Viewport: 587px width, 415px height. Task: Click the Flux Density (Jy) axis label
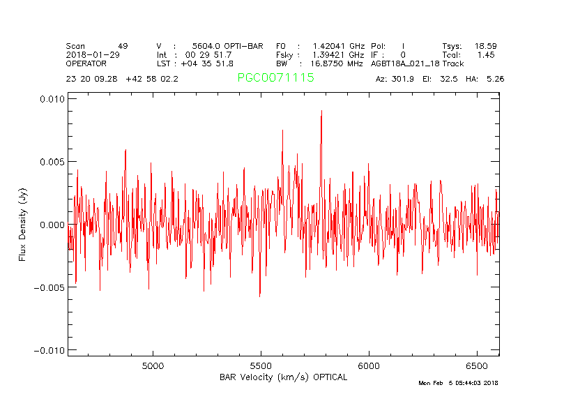23,225
